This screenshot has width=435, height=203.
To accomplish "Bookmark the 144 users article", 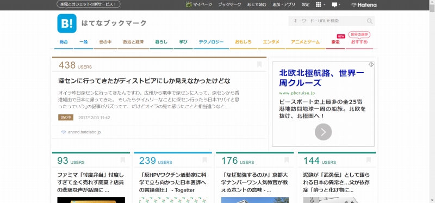I will [x=369, y=160].
